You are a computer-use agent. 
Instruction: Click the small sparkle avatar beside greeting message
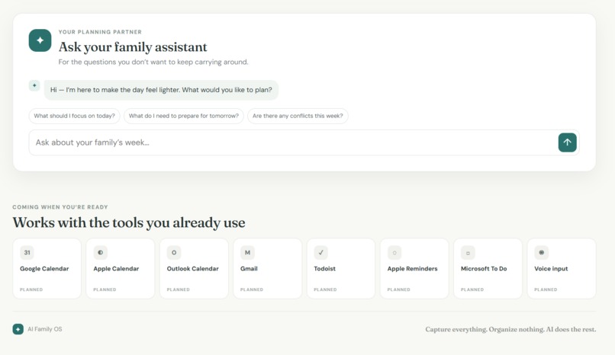pyautogui.click(x=34, y=85)
